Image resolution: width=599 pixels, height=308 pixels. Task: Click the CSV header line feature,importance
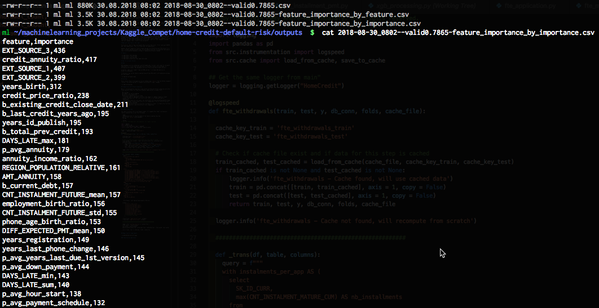[x=38, y=42]
